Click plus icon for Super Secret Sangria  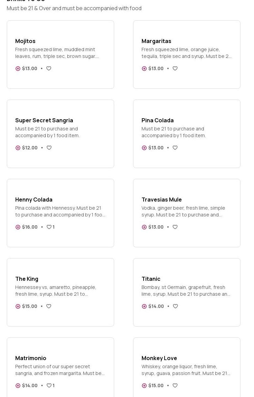click(18, 148)
